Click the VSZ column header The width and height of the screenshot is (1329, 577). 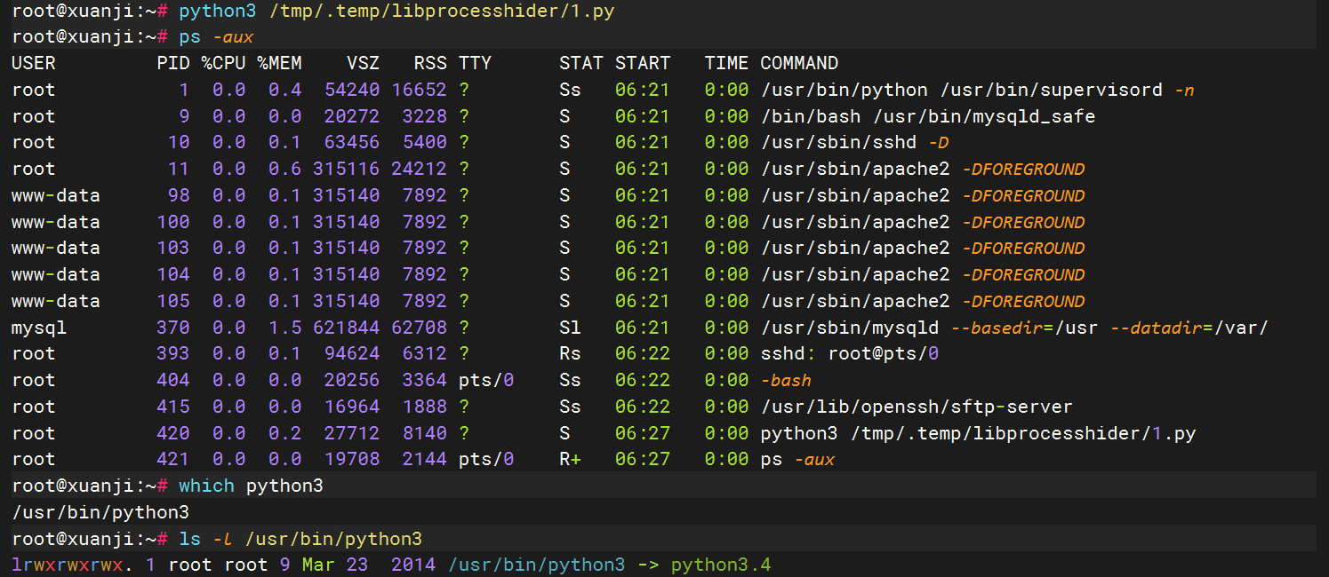tap(363, 63)
